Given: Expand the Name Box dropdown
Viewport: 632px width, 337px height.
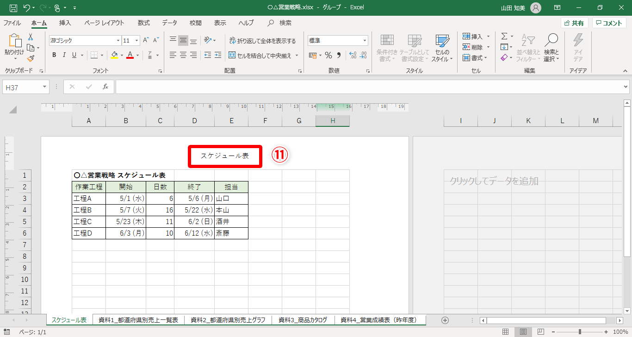Looking at the screenshot, I should [x=45, y=87].
